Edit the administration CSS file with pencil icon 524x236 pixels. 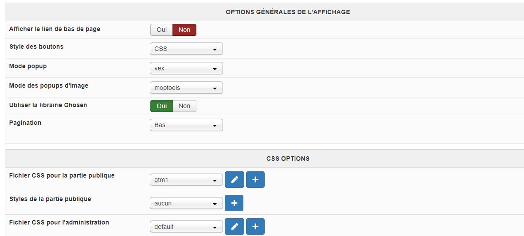235,227
